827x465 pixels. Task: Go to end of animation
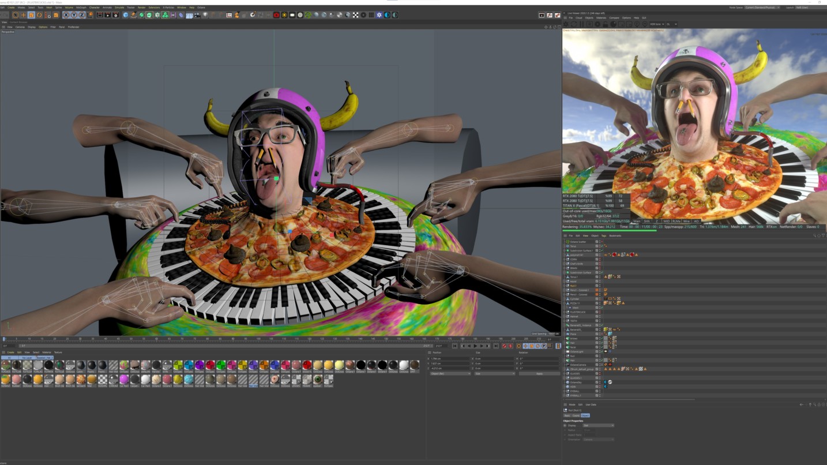pos(496,346)
